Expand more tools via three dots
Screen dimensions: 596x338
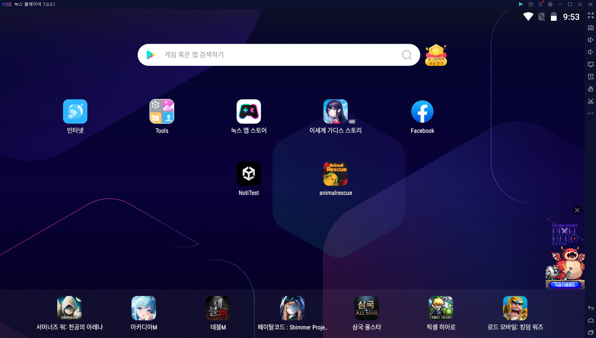pyautogui.click(x=590, y=113)
